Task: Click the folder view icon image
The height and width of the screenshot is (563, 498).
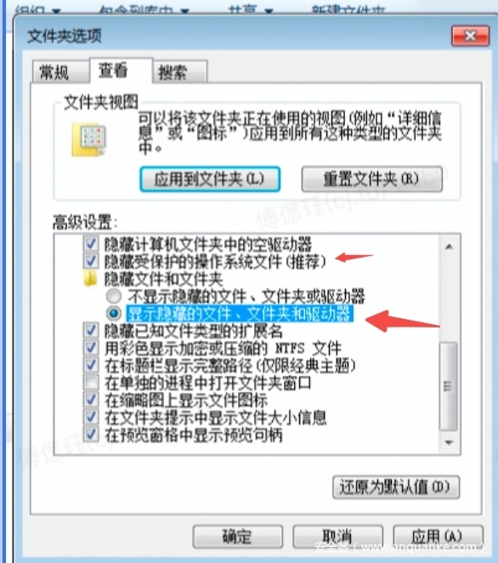Action: click(88, 139)
